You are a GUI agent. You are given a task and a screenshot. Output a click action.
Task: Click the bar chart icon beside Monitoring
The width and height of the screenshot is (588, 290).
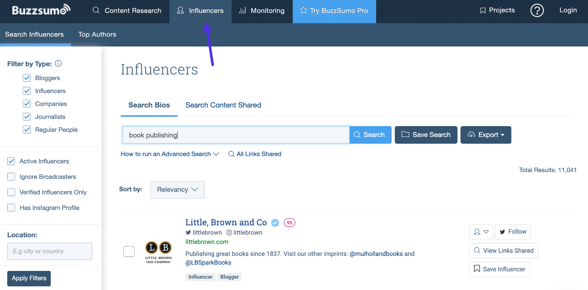[242, 10]
